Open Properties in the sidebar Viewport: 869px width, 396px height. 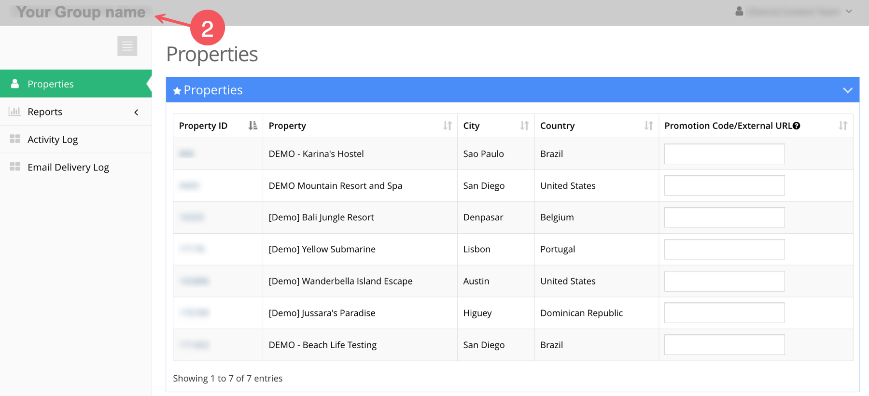[51, 84]
